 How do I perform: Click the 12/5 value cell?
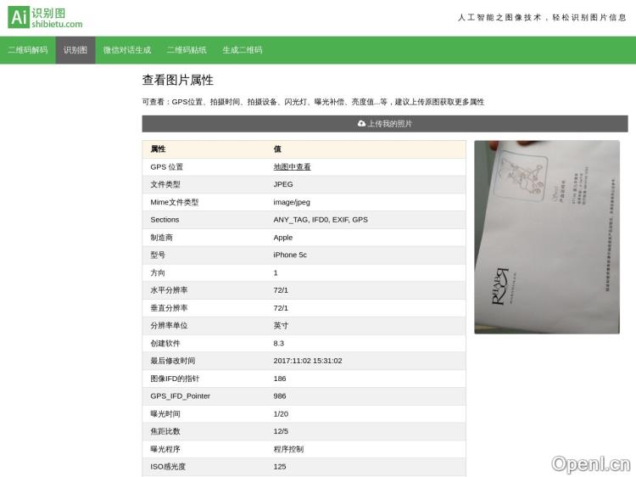pos(281,431)
